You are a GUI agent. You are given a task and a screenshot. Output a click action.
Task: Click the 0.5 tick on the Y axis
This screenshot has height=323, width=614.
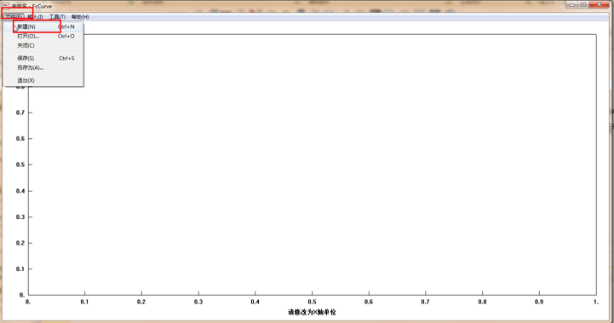(20, 164)
